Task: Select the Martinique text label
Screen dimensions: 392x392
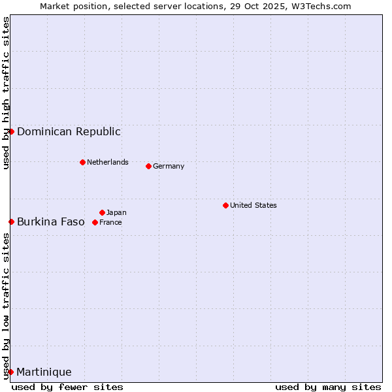Action: click(x=44, y=372)
